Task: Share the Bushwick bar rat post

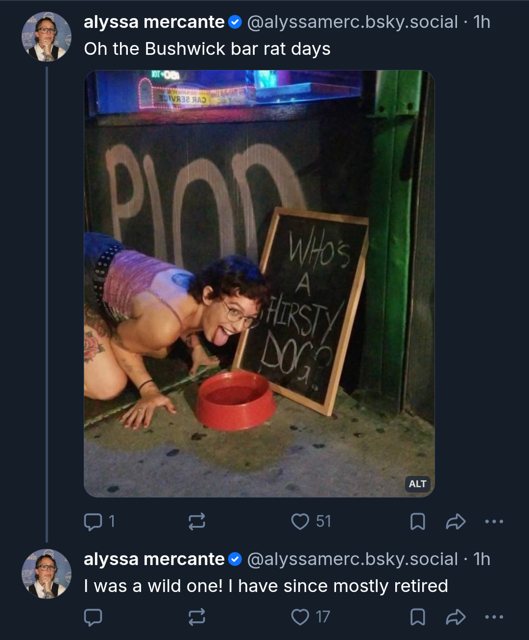Action: click(x=456, y=521)
